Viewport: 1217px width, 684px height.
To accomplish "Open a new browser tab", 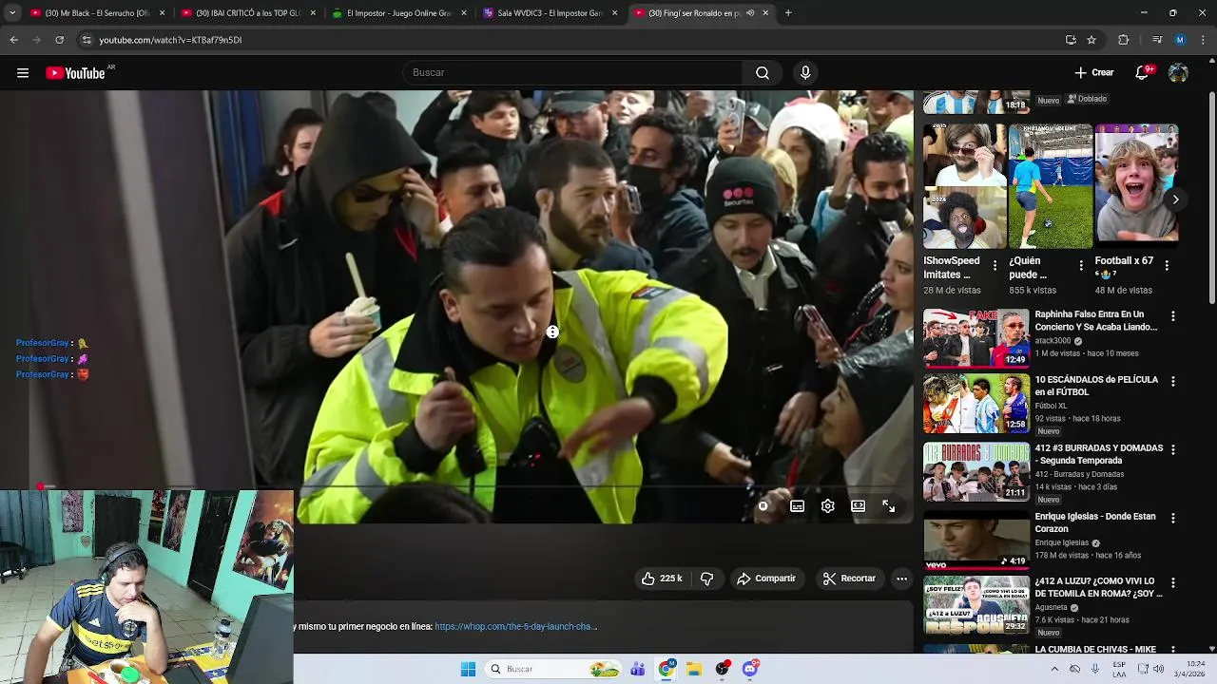I will (x=788, y=13).
